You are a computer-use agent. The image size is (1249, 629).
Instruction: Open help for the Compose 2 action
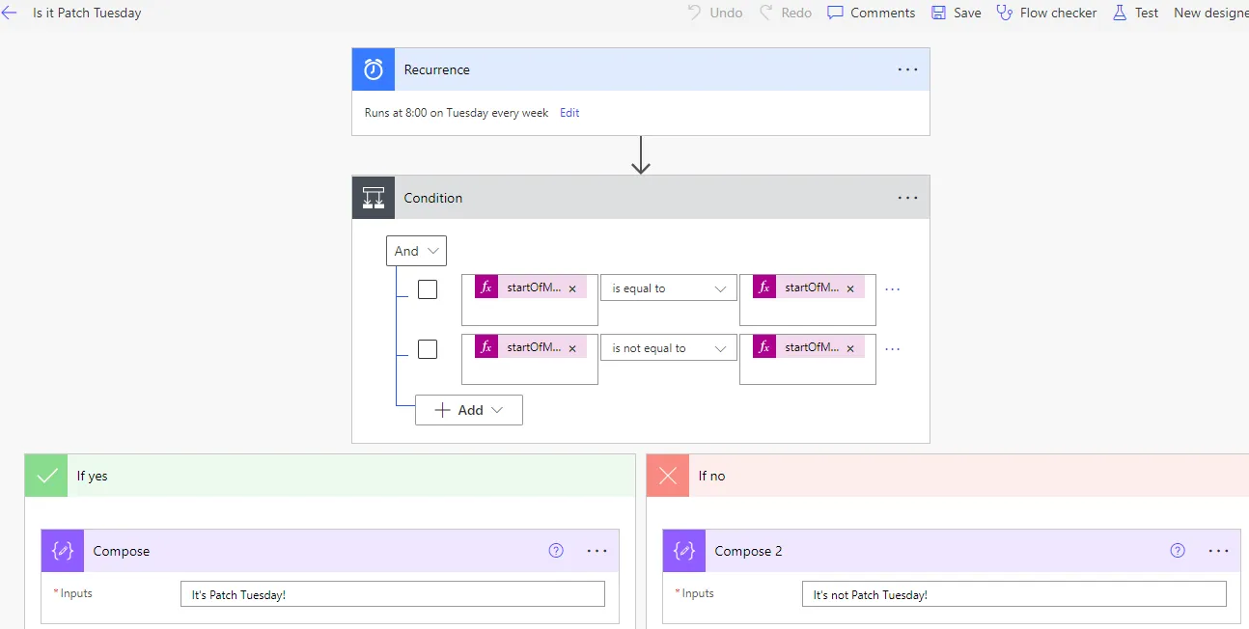(x=1178, y=551)
